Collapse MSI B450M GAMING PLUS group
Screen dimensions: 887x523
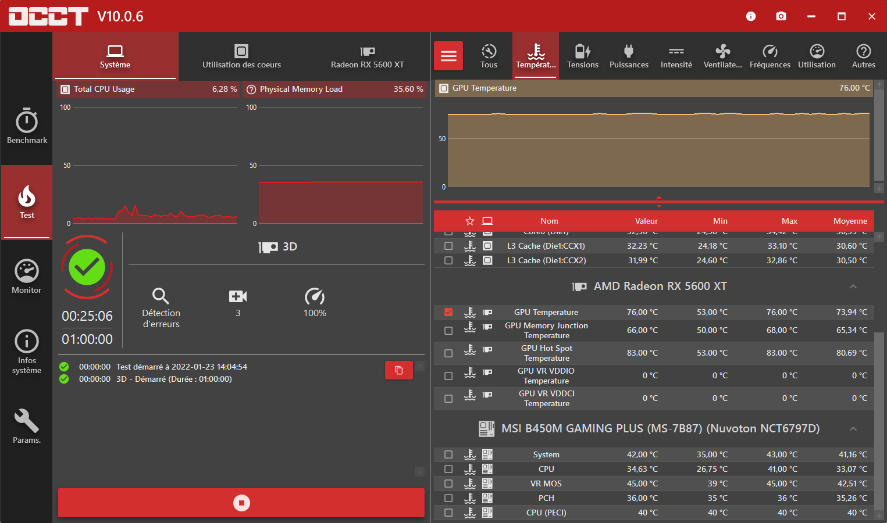853,429
